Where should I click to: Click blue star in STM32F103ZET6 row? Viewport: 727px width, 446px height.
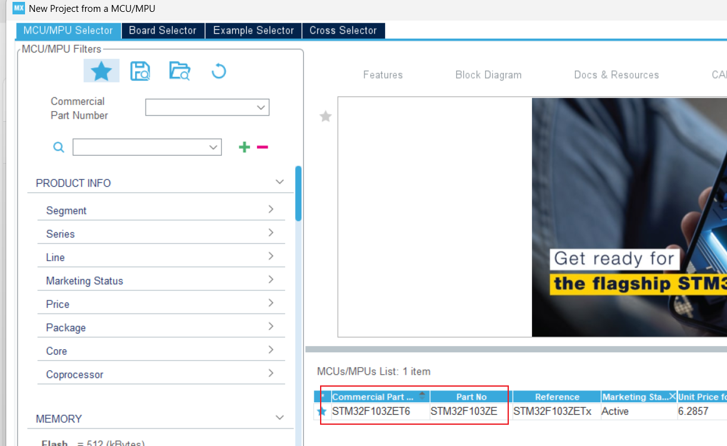322,411
